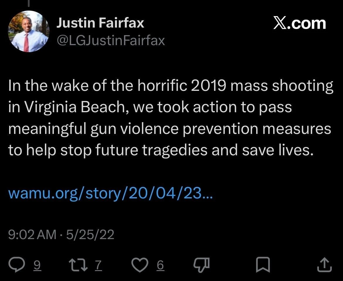Viewport: 343px width, 281px height.
Task: Click the 9:02 AM timestamp
Action: pyautogui.click(x=32, y=234)
